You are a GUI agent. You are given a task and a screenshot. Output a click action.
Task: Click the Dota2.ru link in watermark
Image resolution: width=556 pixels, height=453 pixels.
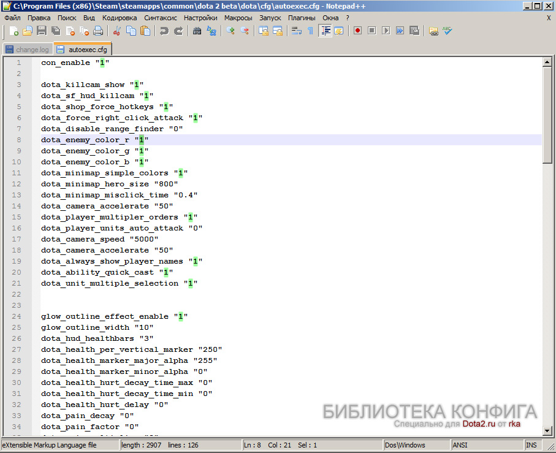click(478, 424)
